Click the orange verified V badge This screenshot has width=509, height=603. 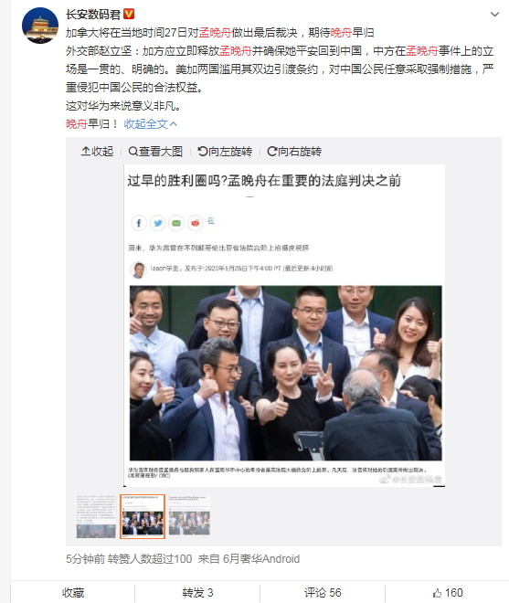point(129,15)
